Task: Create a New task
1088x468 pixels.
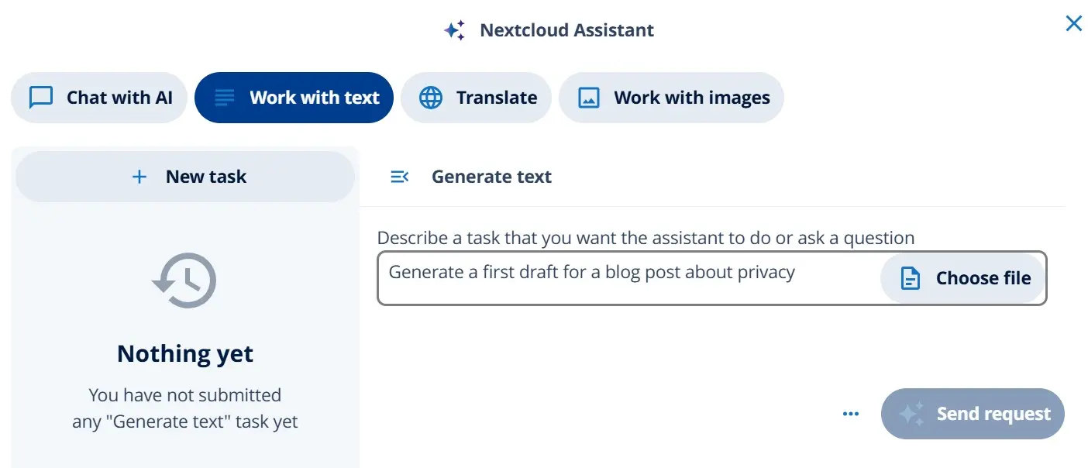Action: [x=184, y=176]
